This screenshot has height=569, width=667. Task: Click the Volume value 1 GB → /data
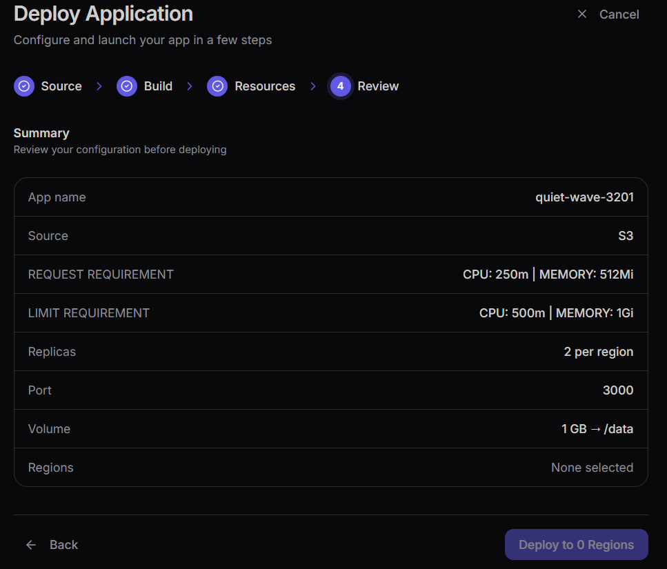click(x=597, y=429)
